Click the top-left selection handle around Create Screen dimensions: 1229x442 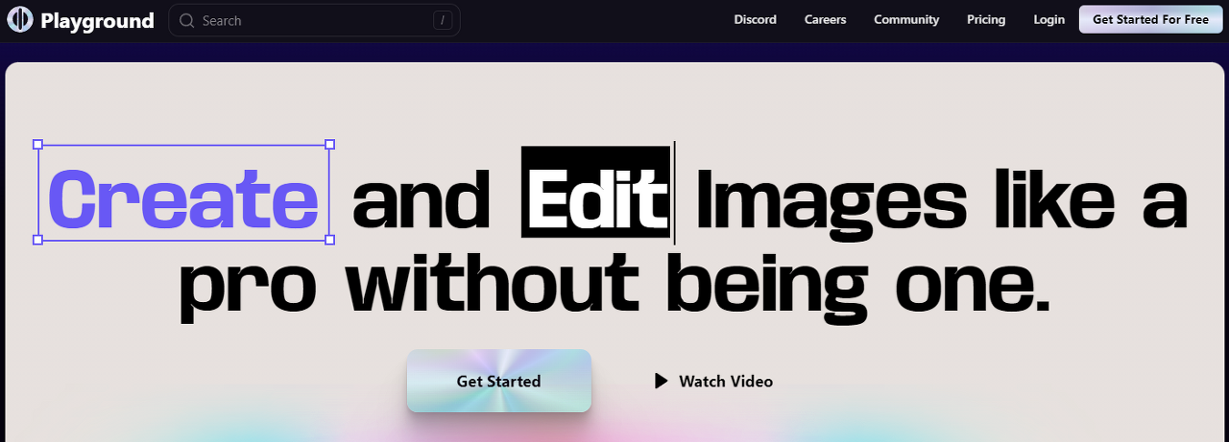[x=37, y=145]
